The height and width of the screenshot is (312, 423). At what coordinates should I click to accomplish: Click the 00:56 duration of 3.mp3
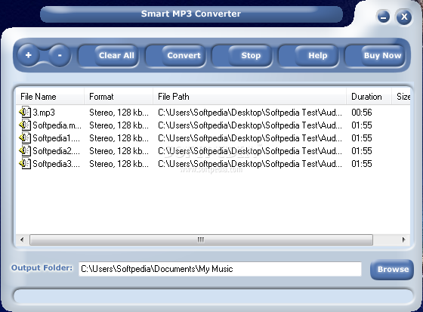[362, 113]
